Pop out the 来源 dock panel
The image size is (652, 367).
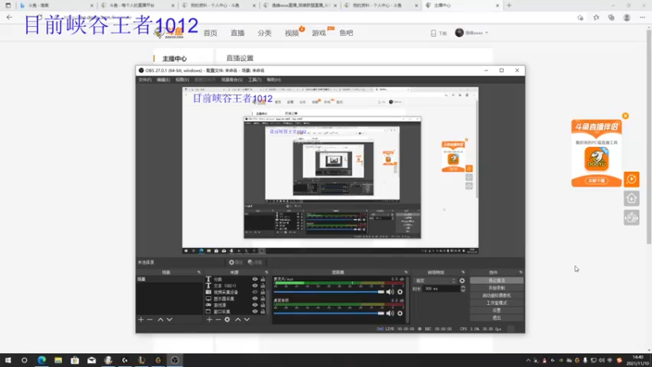267,272
